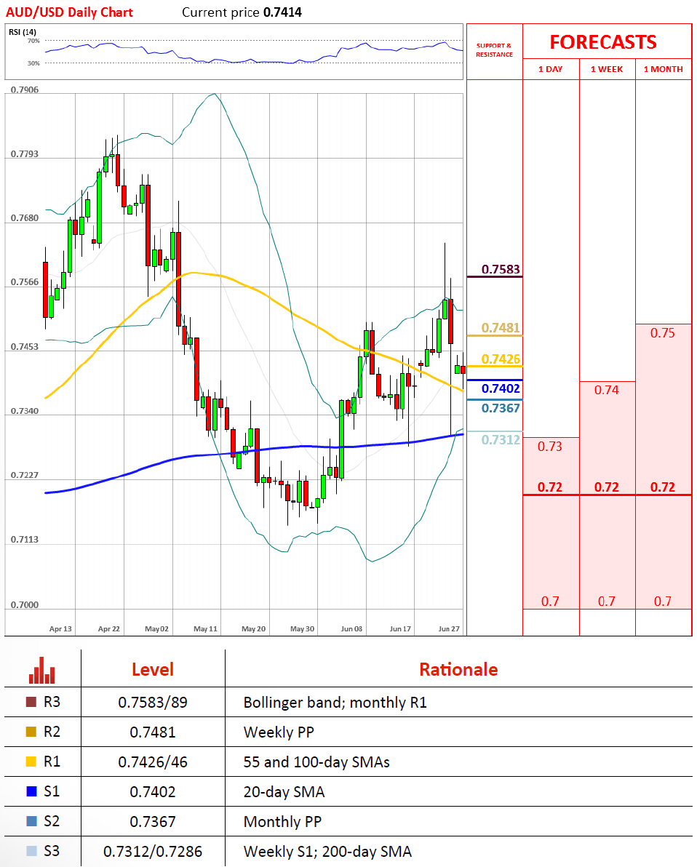Click bold 0.72 in 1 WEEK column
Image resolution: width=697 pixels, height=867 pixels.
coord(607,487)
